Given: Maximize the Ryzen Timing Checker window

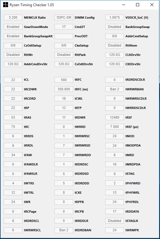Looking at the screenshot, I should click(x=138, y=5).
